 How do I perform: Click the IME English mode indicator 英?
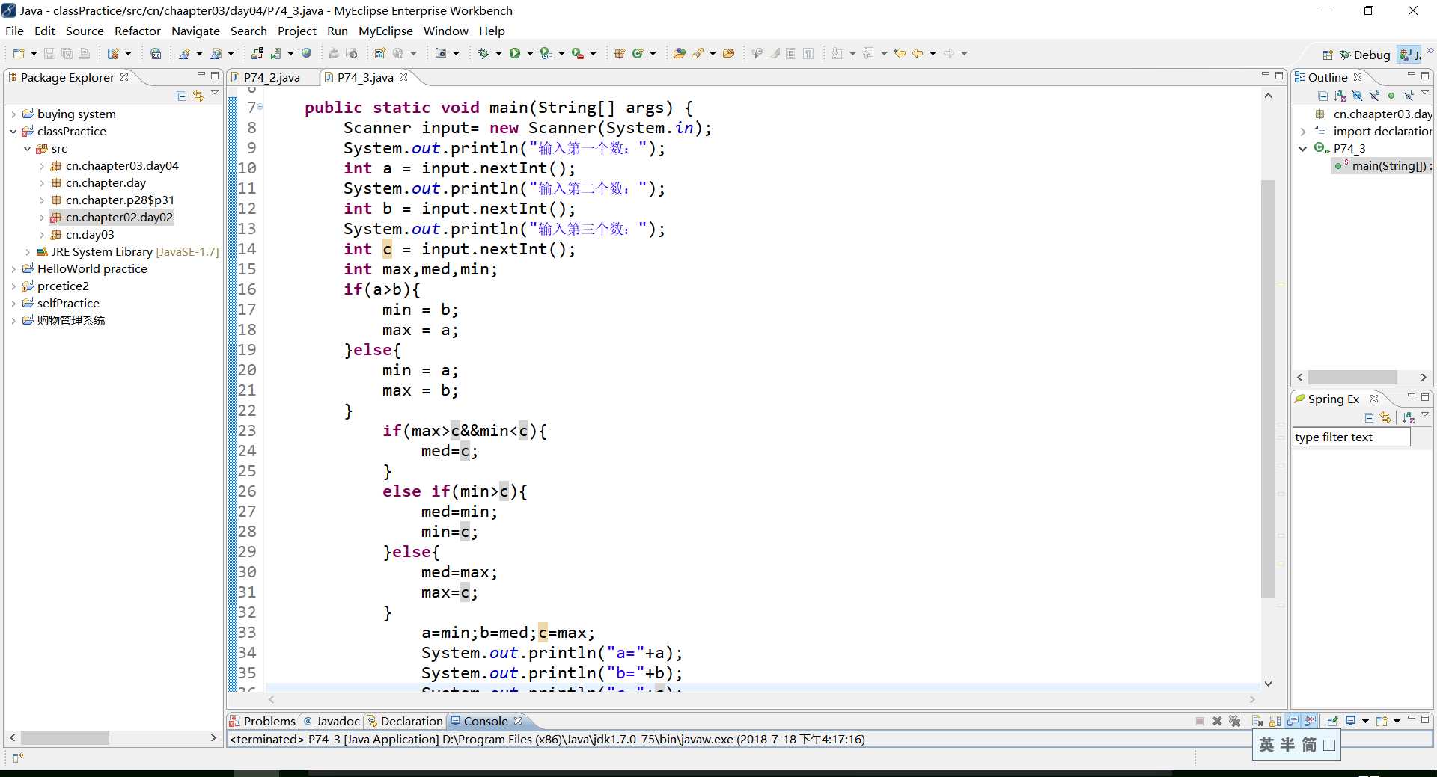[1266, 745]
